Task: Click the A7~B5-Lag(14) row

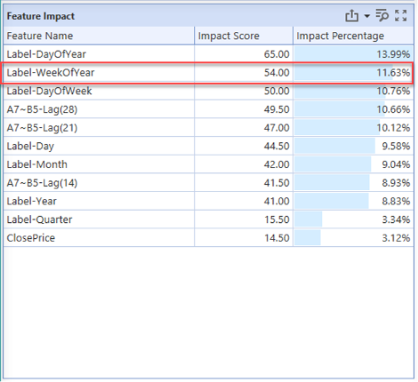Action: click(209, 183)
